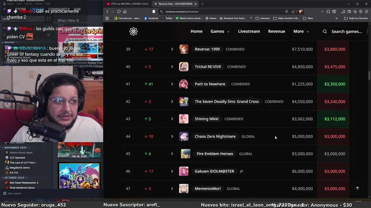Image resolution: width=371 pixels, height=208 pixels.
Task: Click the Shining Nikki game icon
Action: coord(184,119)
